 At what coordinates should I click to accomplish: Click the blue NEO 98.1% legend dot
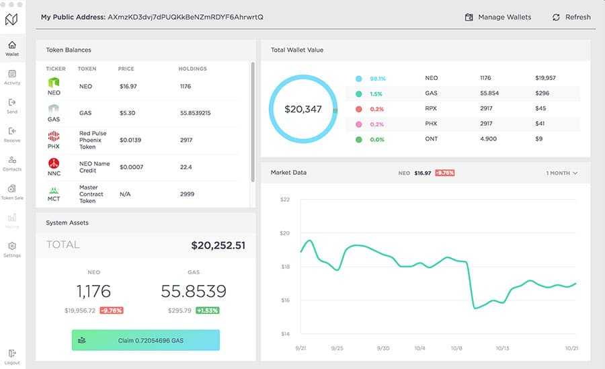pos(358,79)
